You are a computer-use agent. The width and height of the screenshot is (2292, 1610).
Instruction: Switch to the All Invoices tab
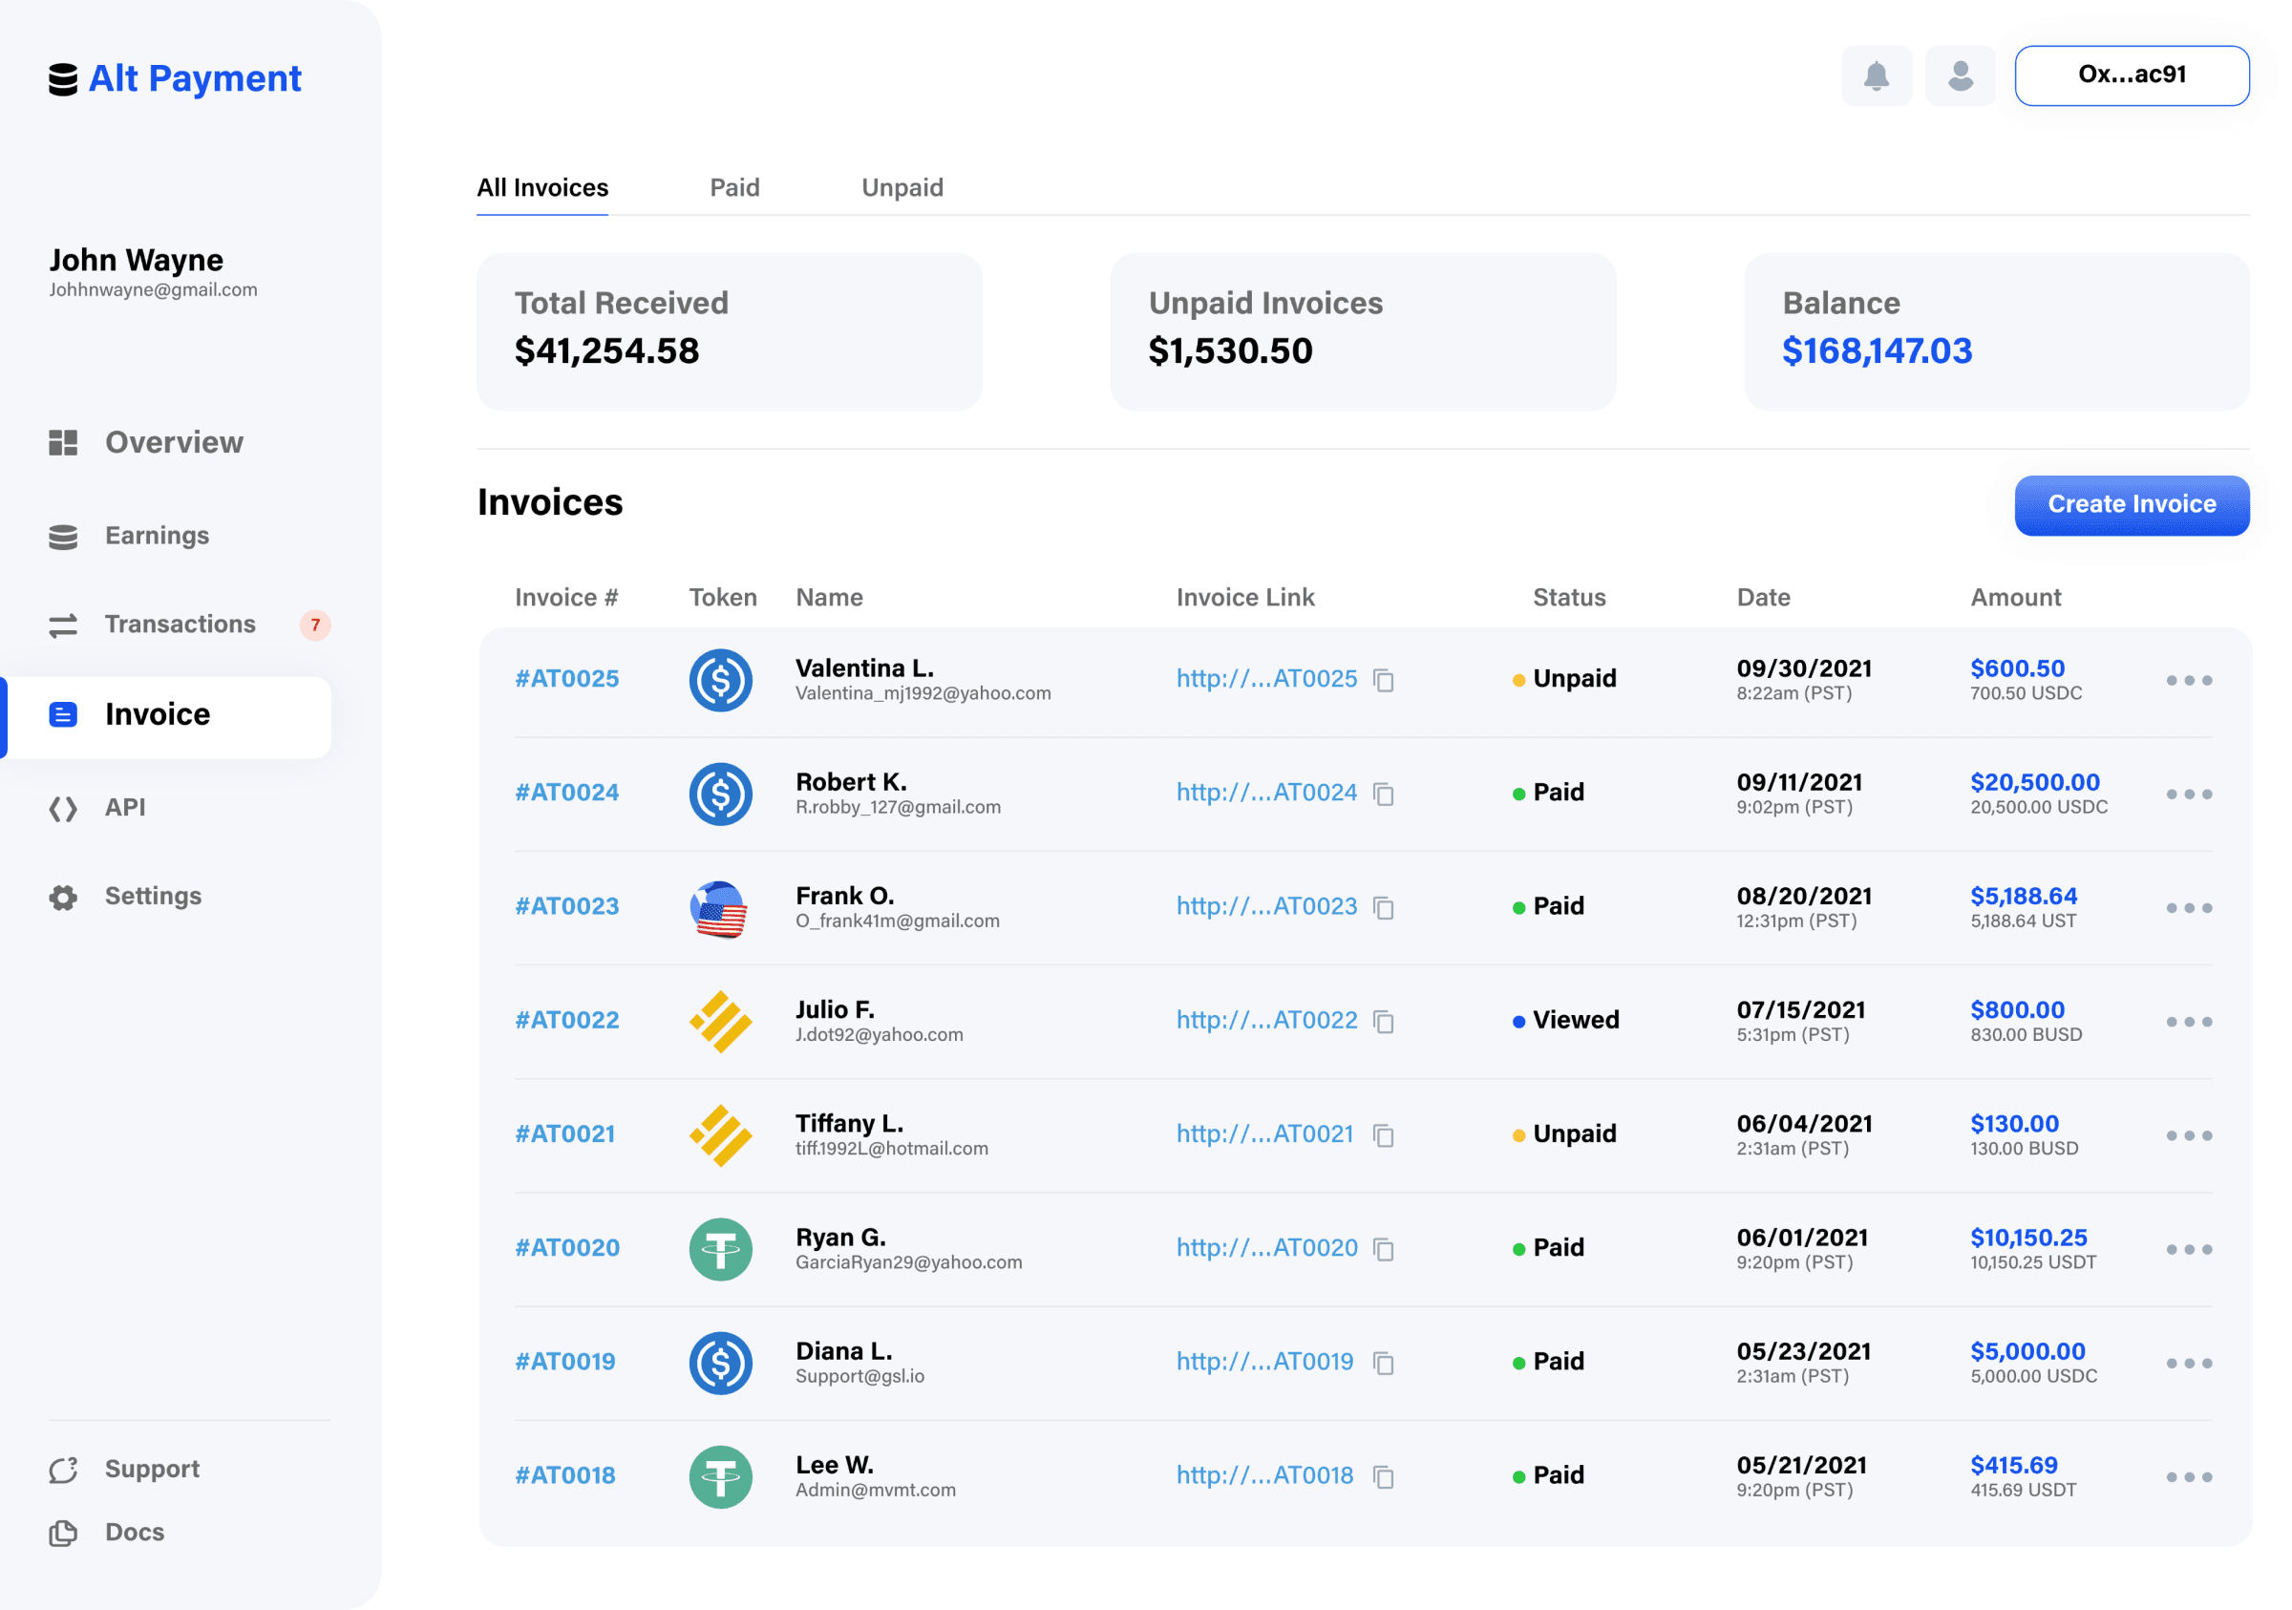coord(542,188)
